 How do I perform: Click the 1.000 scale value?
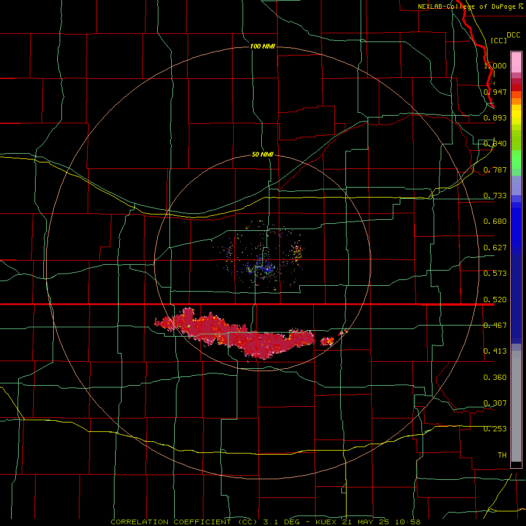click(495, 65)
